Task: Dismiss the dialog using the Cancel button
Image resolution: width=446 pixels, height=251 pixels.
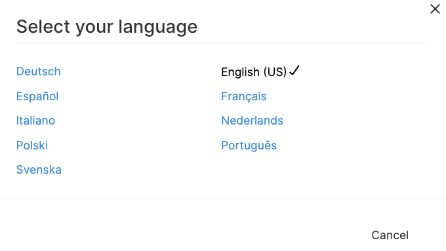Action: (390, 235)
